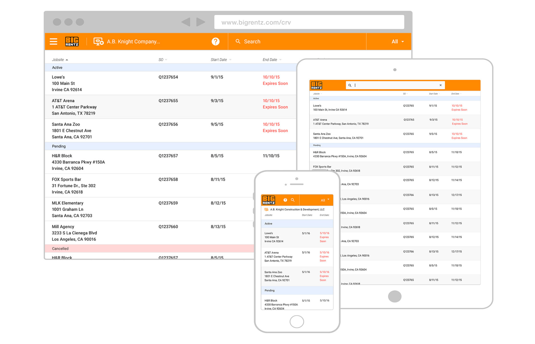Sort by Start Date on tablet

(x=434, y=94)
